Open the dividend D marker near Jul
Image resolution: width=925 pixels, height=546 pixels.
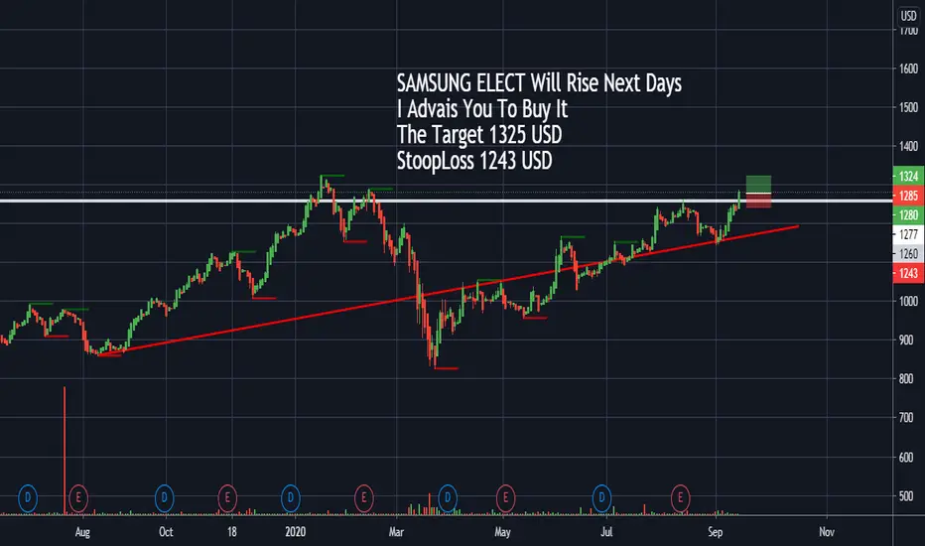[601, 498]
